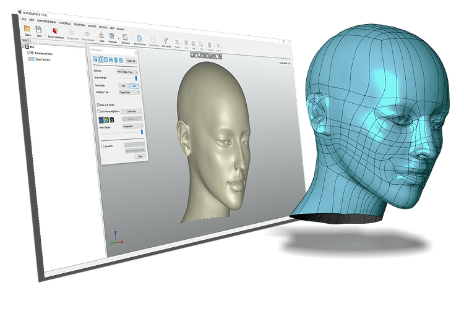
Task: Toggle Quad Surface visibility checkbox
Action: tap(30, 59)
